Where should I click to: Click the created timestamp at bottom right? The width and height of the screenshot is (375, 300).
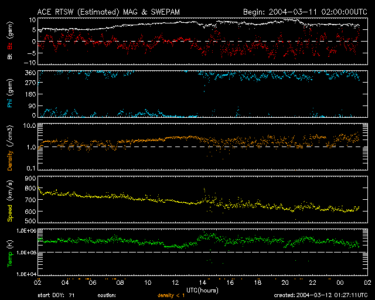(320, 296)
